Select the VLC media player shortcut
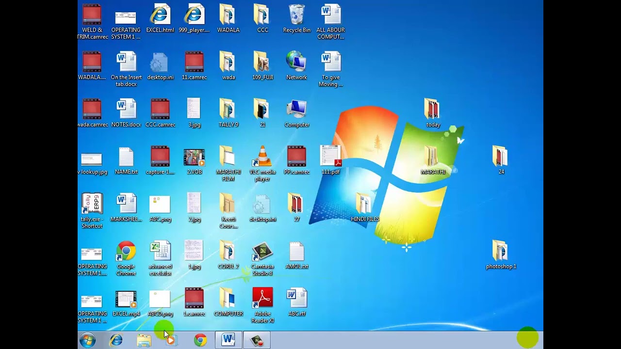621x349 pixels. [262, 164]
